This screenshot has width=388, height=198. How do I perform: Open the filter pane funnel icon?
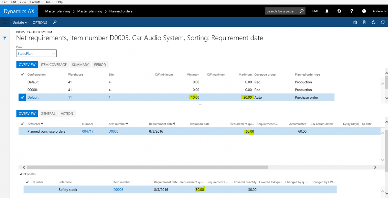click(5, 38)
